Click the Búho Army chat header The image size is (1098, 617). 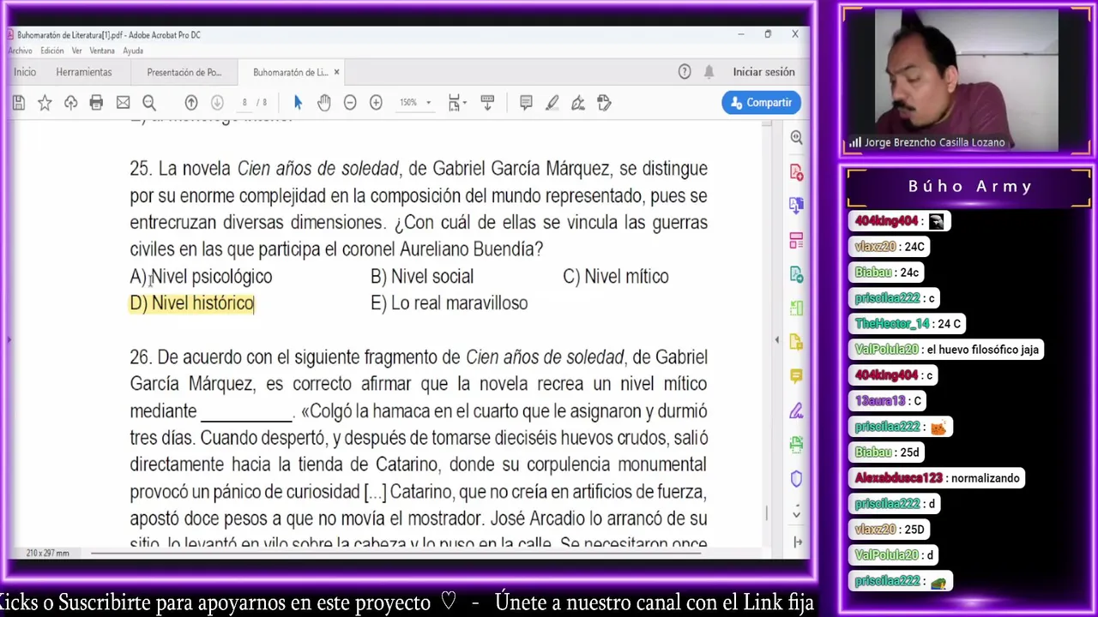pyautogui.click(x=969, y=187)
